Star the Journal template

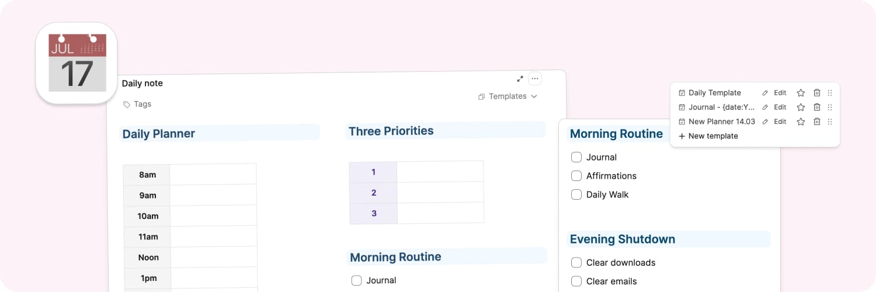(801, 107)
